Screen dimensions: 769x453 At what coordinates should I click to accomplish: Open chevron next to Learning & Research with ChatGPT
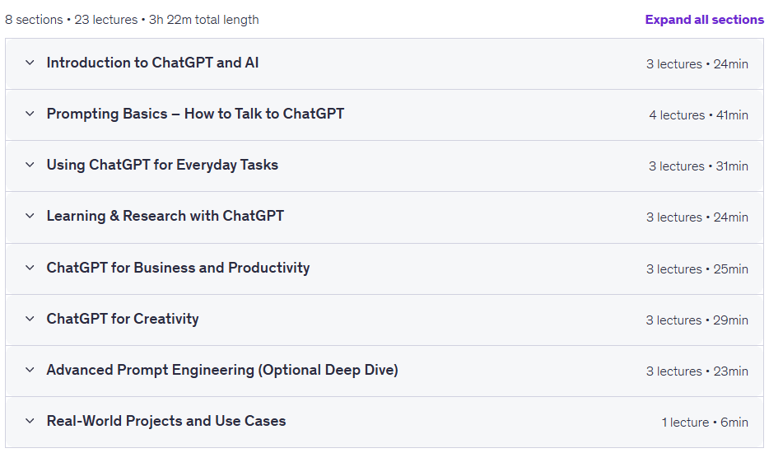pos(30,216)
